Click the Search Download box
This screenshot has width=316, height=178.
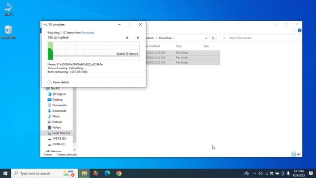[x=260, y=38]
